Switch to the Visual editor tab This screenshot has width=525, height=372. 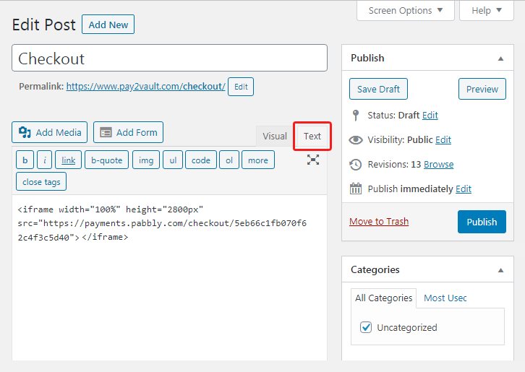tap(275, 136)
